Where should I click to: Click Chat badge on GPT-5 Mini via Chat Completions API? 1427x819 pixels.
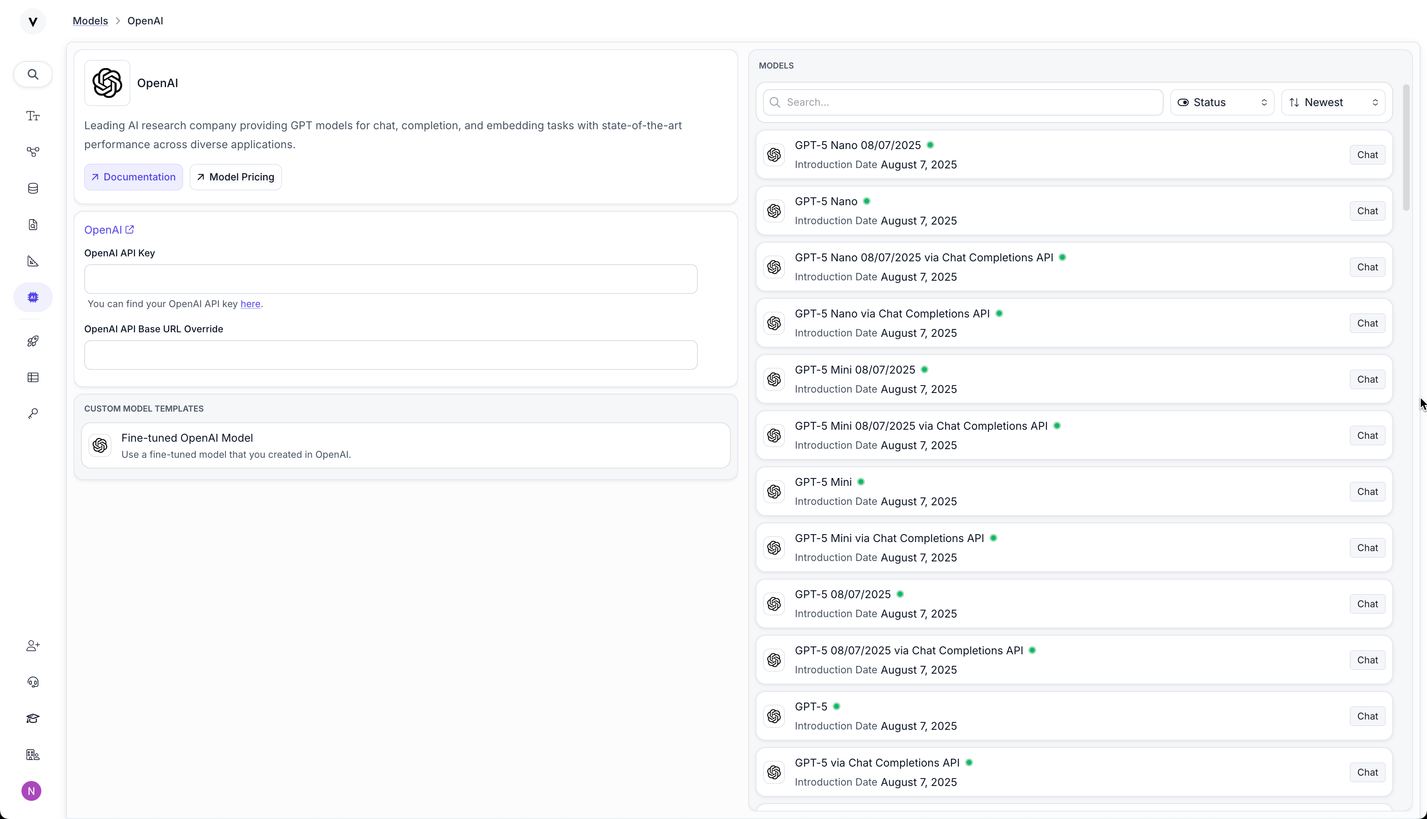pos(1368,548)
